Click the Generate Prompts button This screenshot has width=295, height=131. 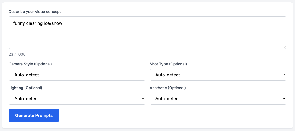tap(34, 115)
